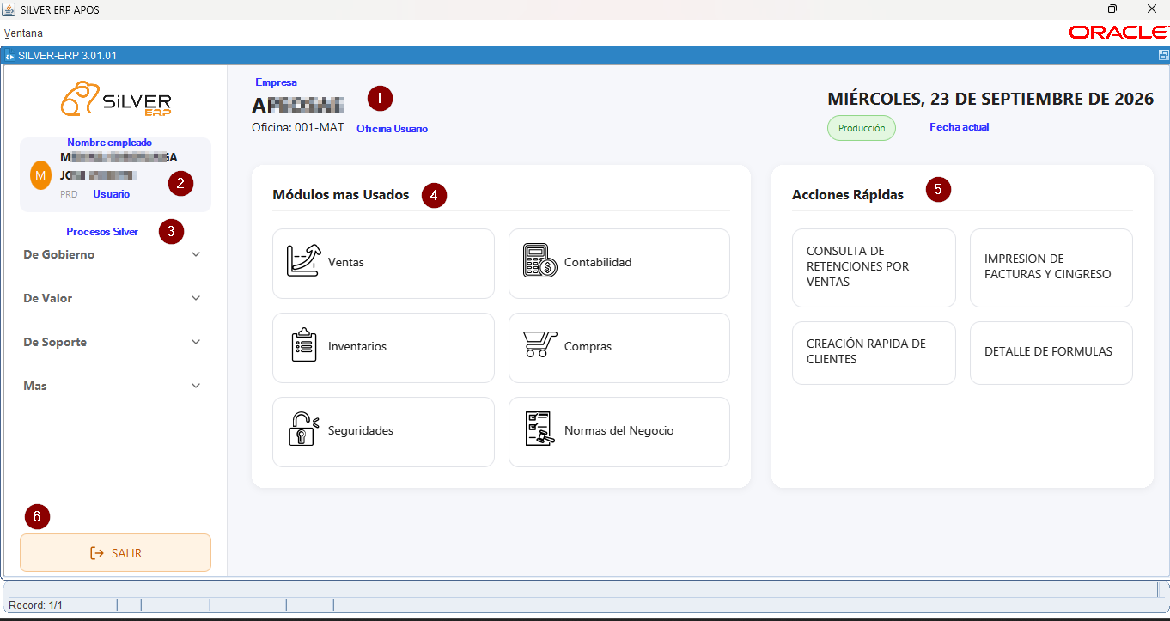Click the Oficina: 001-MAT text
The height and width of the screenshot is (621, 1170).
click(x=297, y=127)
